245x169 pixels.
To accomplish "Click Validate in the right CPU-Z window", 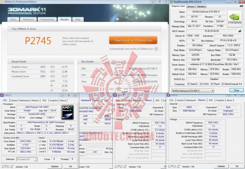I will click(221, 166).
